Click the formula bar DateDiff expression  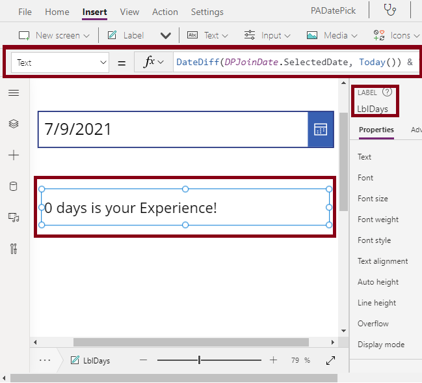296,63
